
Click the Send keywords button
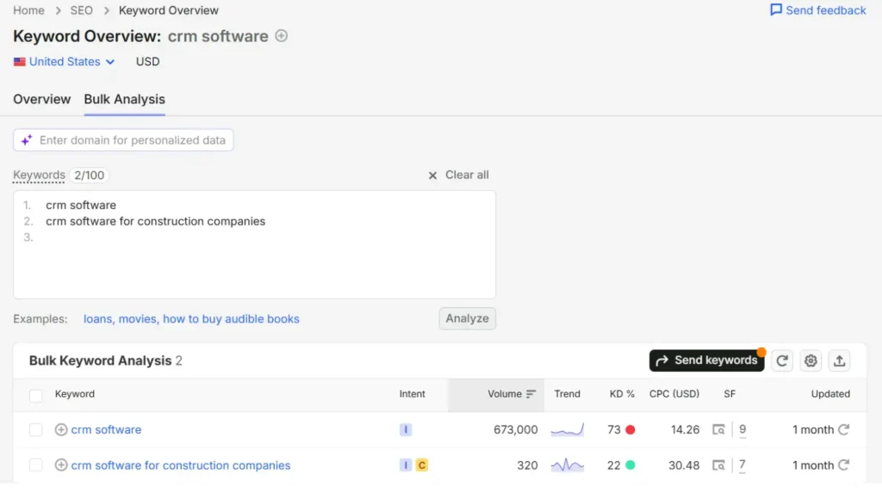tap(706, 360)
